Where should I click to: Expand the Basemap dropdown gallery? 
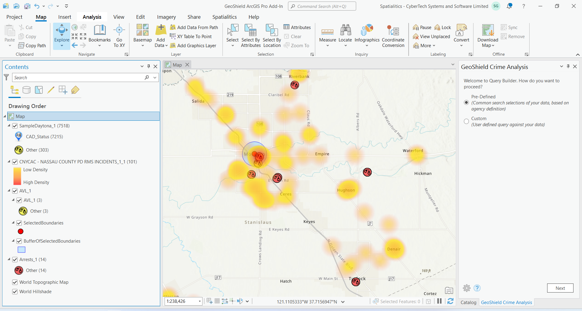(142, 46)
